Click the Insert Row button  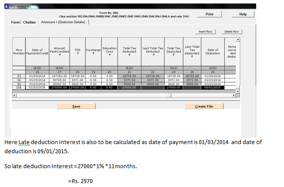[x=205, y=32]
